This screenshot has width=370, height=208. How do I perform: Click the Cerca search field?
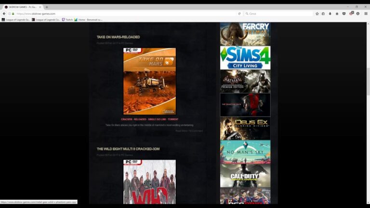279,13
